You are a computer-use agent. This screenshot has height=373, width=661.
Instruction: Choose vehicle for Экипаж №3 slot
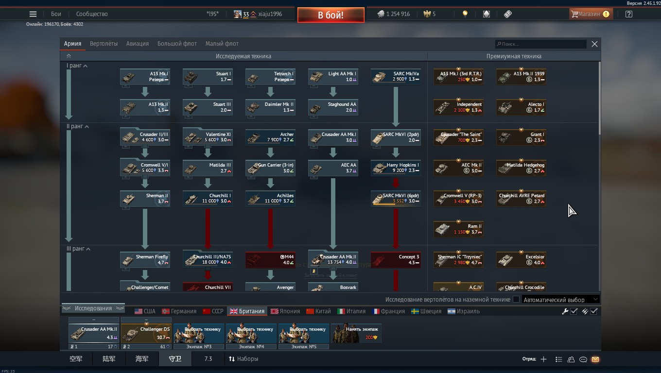point(199,333)
